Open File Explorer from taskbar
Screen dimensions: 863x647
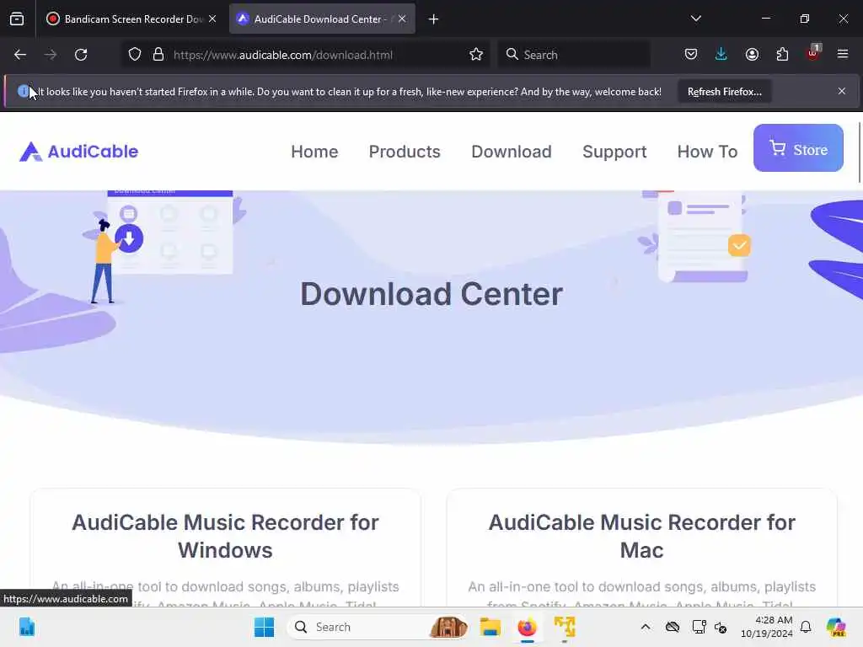point(490,627)
